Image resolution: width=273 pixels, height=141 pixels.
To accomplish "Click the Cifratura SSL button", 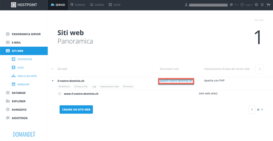I will (81, 87).
